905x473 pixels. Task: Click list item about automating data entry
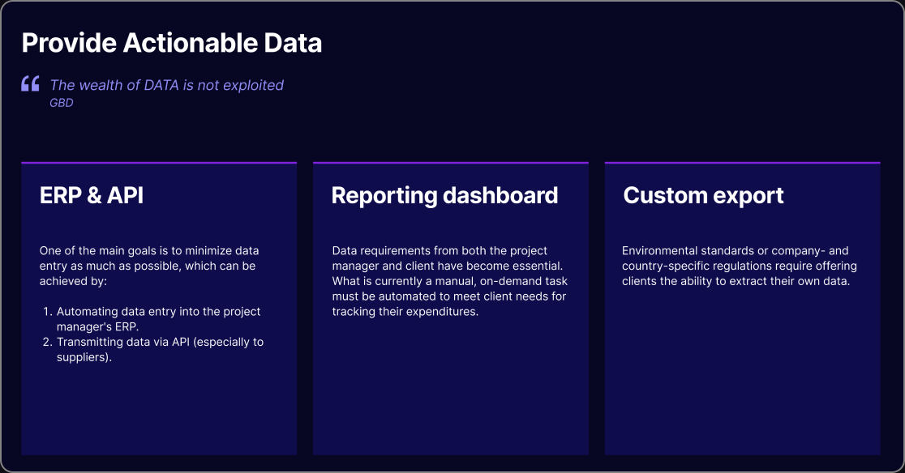[x=158, y=319]
